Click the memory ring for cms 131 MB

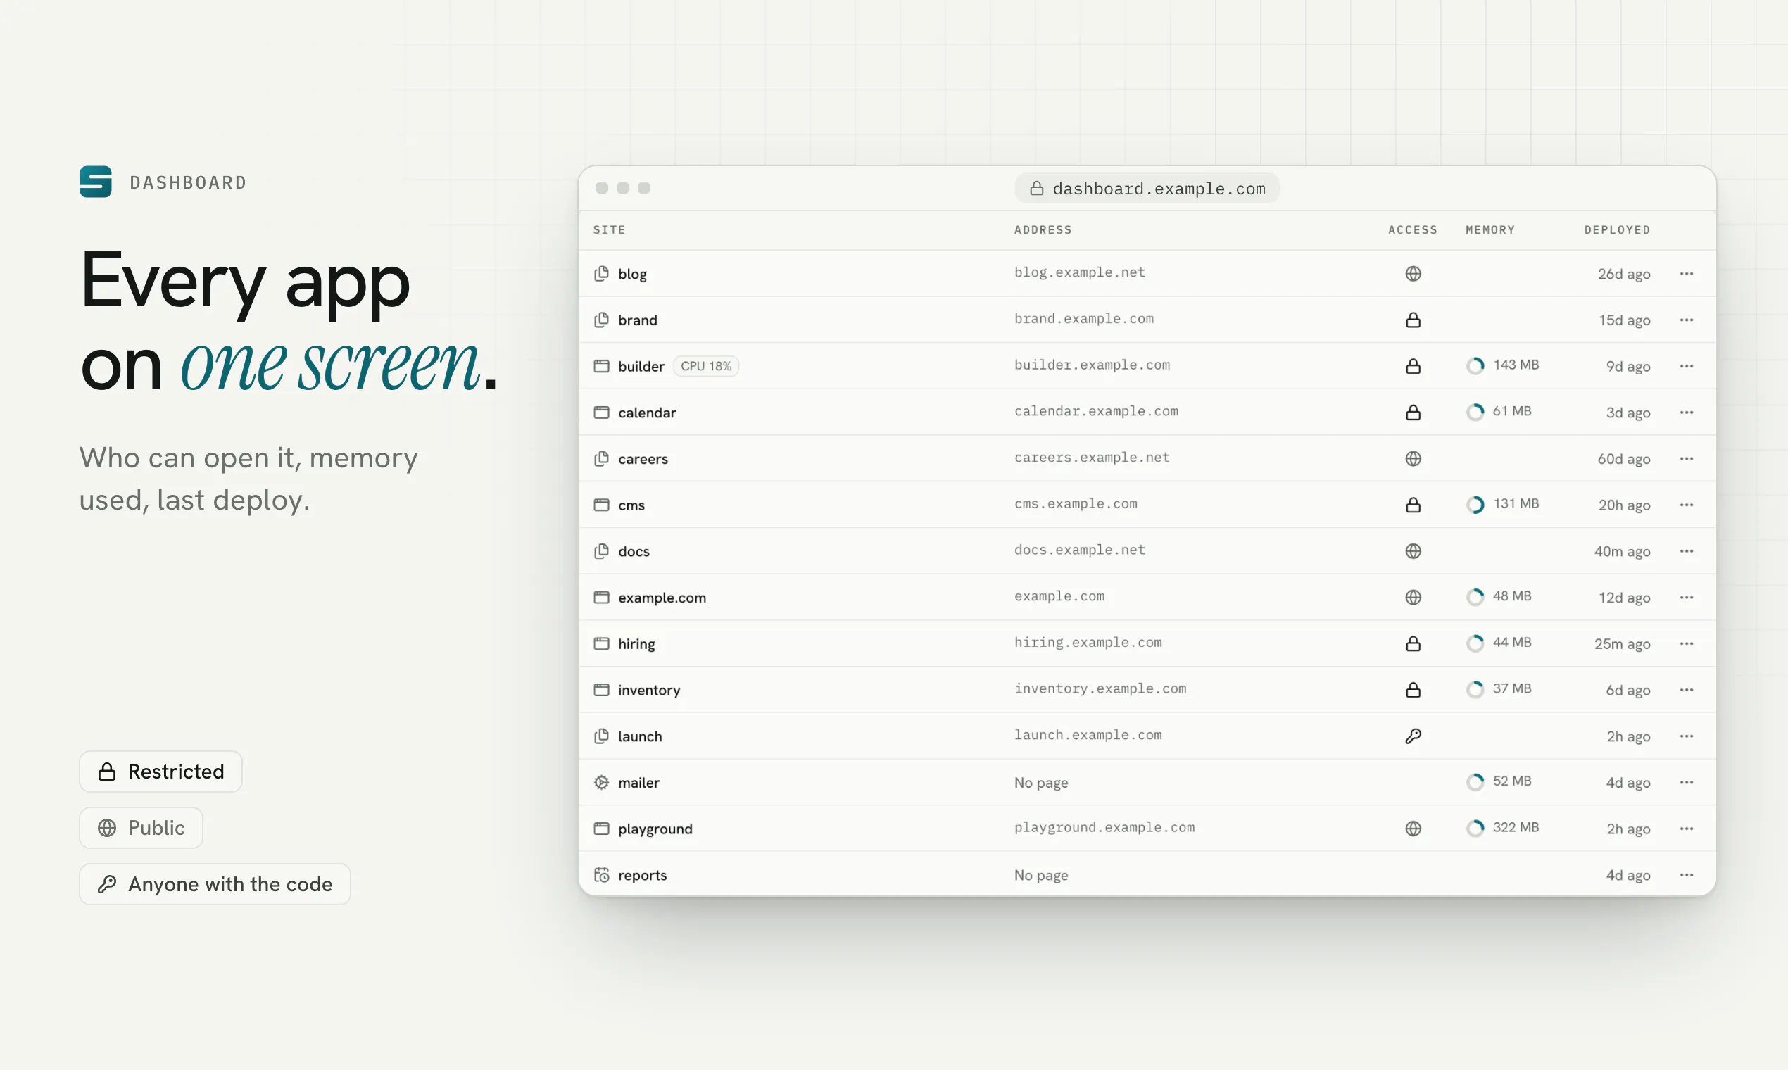coord(1475,504)
